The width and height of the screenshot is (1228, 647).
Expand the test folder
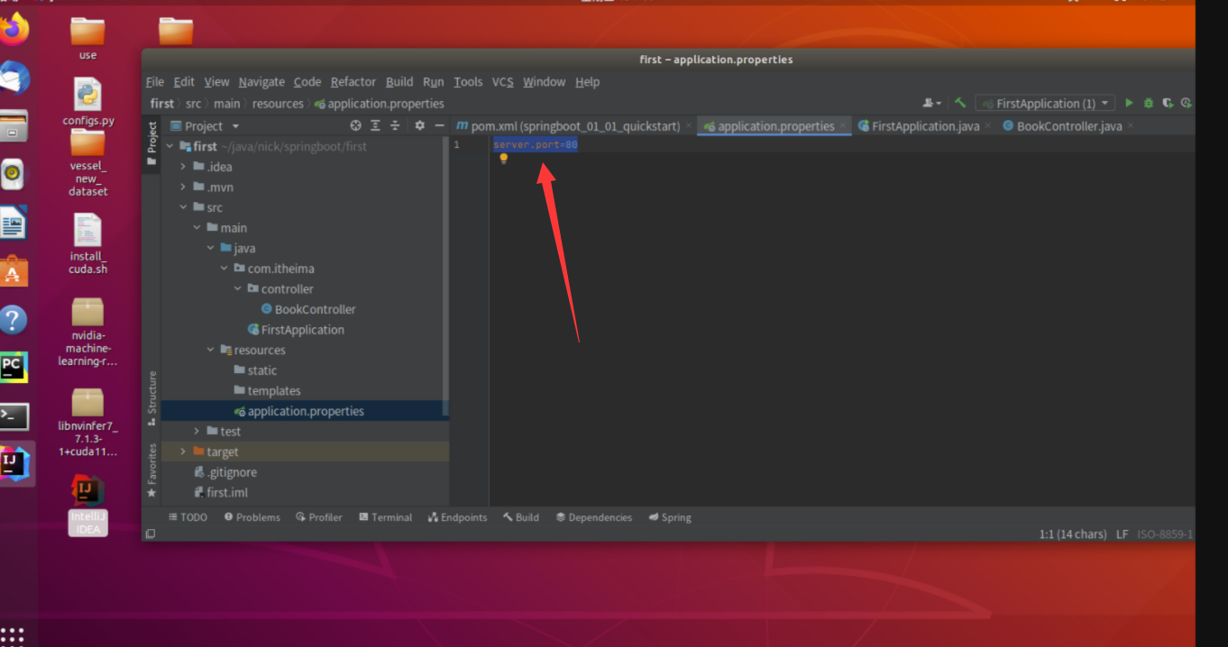[197, 431]
